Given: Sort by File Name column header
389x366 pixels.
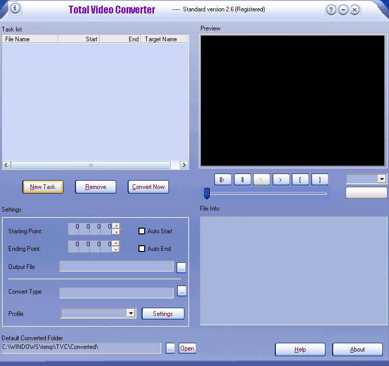Looking at the screenshot, I should [x=30, y=39].
